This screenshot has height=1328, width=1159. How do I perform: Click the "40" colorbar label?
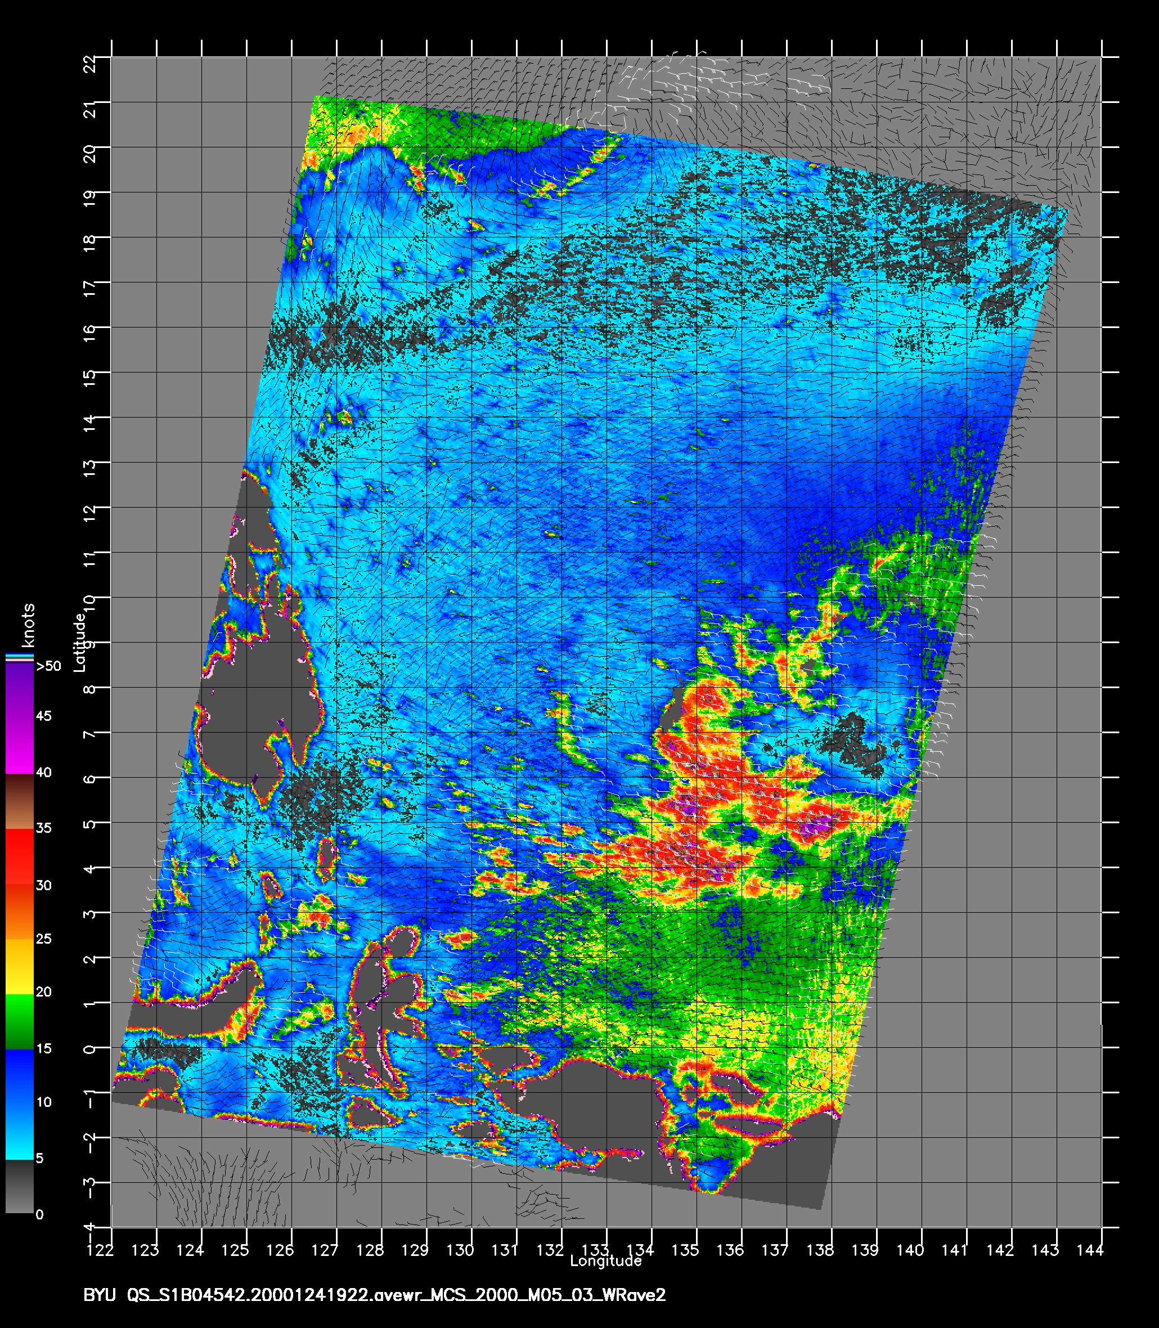coord(43,773)
